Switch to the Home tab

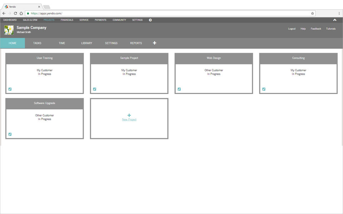pos(13,43)
